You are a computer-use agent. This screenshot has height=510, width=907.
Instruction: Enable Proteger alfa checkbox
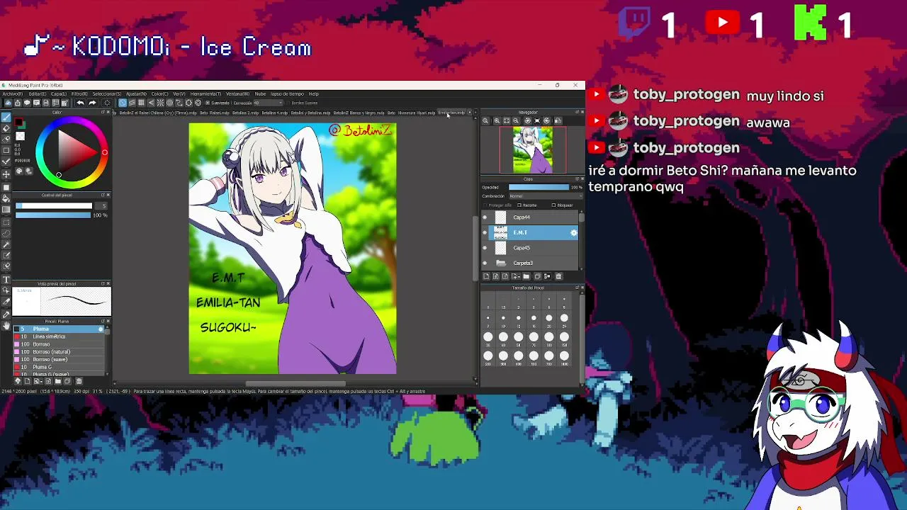(x=485, y=205)
